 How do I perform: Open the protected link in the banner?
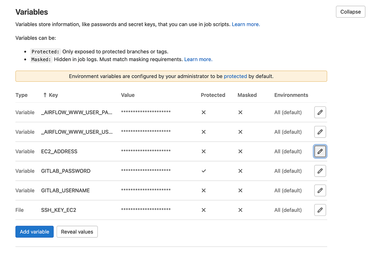[x=235, y=76]
